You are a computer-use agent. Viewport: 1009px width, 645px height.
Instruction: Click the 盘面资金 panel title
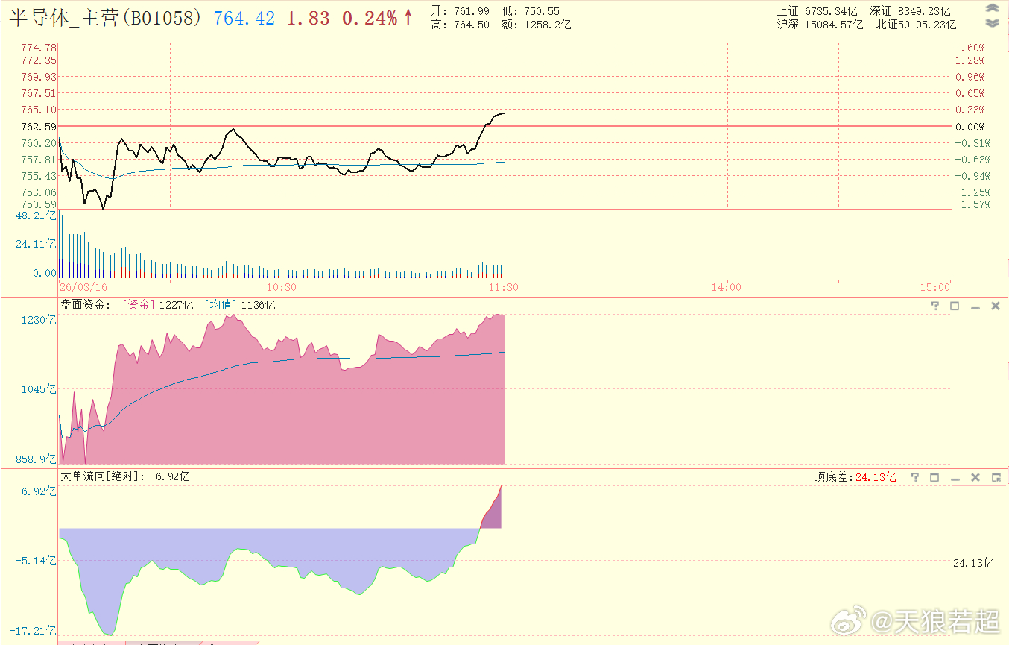86,305
